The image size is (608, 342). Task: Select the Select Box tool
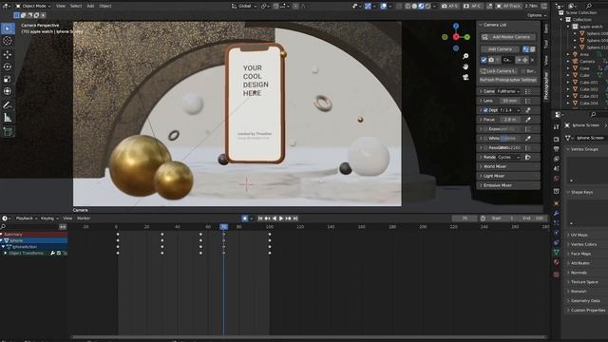coord(8,28)
